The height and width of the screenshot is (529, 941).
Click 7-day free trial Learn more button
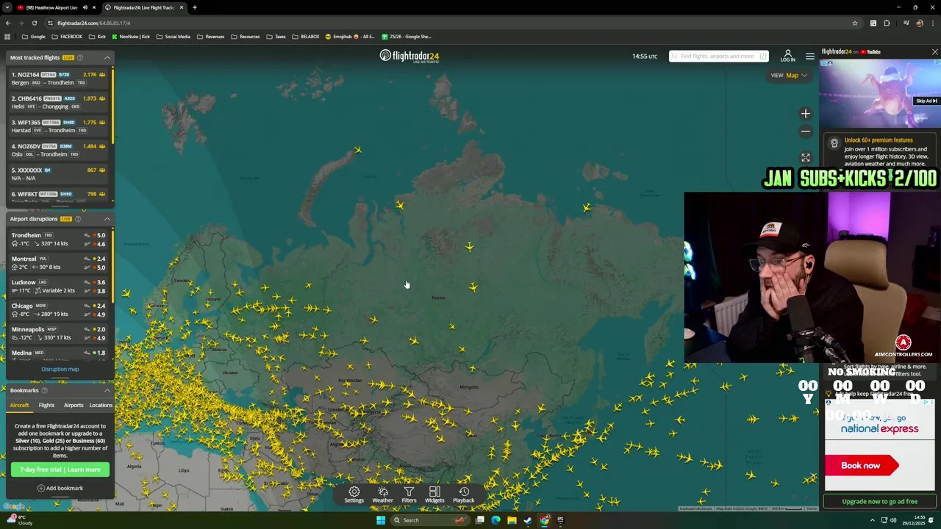pyautogui.click(x=60, y=469)
